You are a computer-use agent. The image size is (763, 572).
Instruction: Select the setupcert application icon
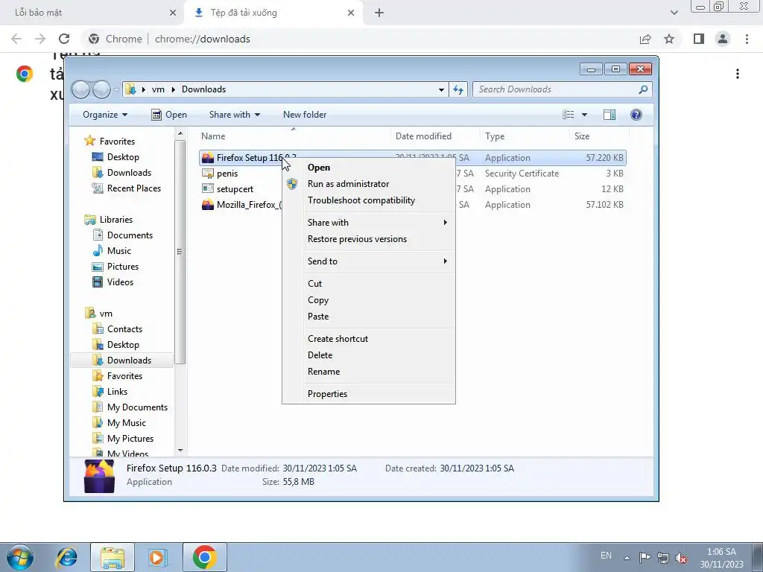[x=208, y=189]
